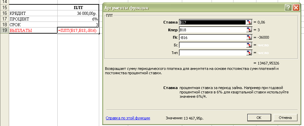304x126 pixels.
Task: Select row header 17
Action: coord(4,19)
